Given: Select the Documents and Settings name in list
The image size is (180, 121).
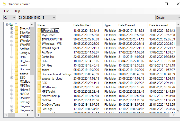Looking at the screenshot, I should [x=56, y=74].
